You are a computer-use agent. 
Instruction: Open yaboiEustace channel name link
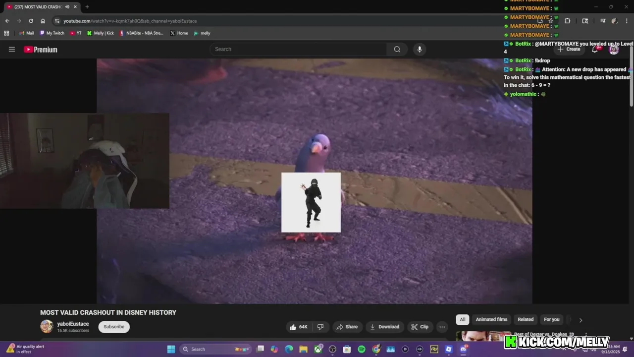tap(73, 324)
